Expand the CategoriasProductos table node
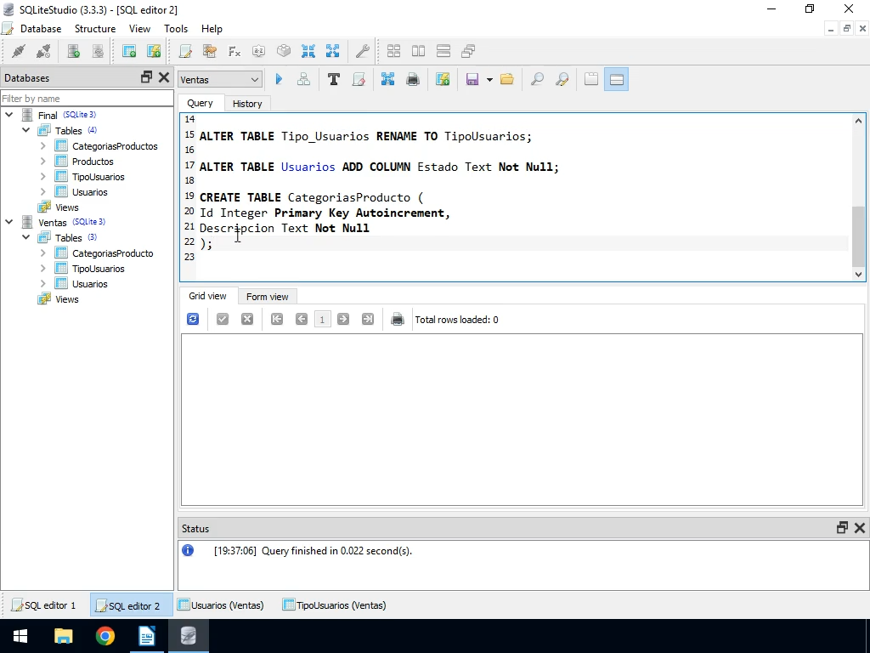 pyautogui.click(x=43, y=146)
